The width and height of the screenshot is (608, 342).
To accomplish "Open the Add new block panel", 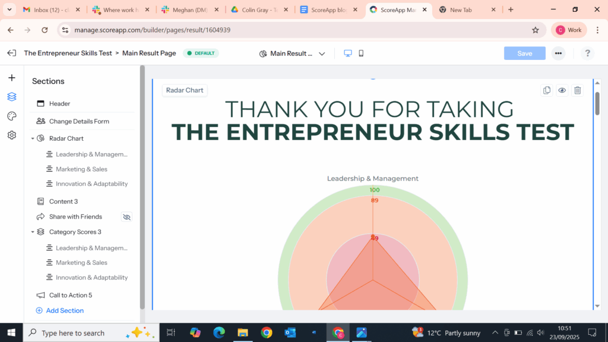I will [12, 77].
